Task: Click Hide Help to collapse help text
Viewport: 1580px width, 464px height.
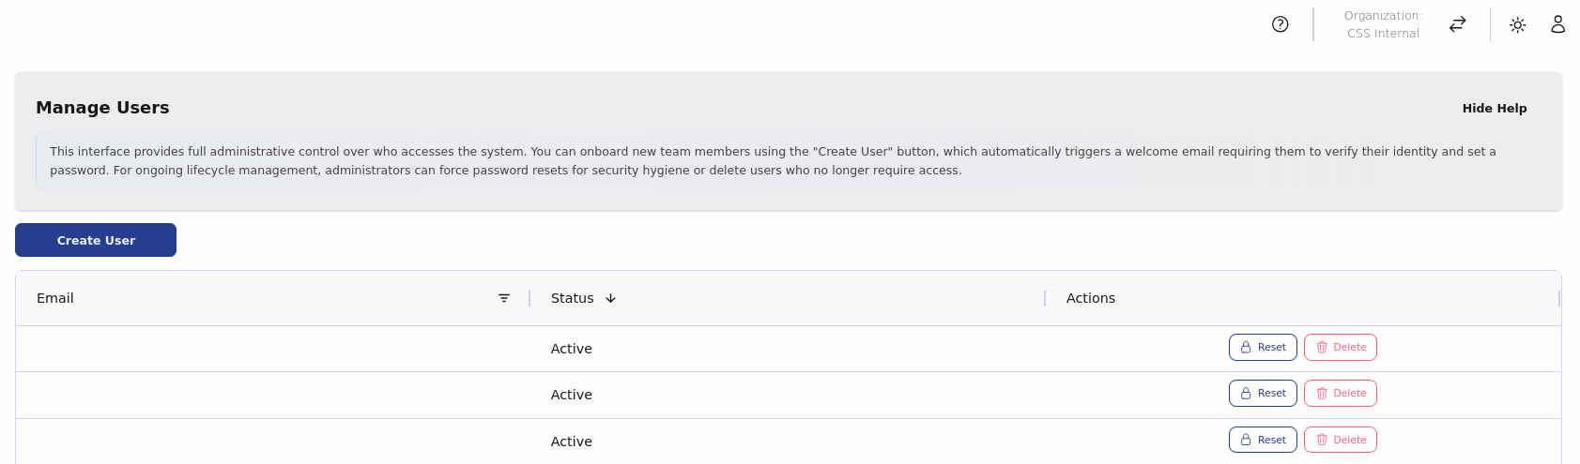Action: 1494,109
